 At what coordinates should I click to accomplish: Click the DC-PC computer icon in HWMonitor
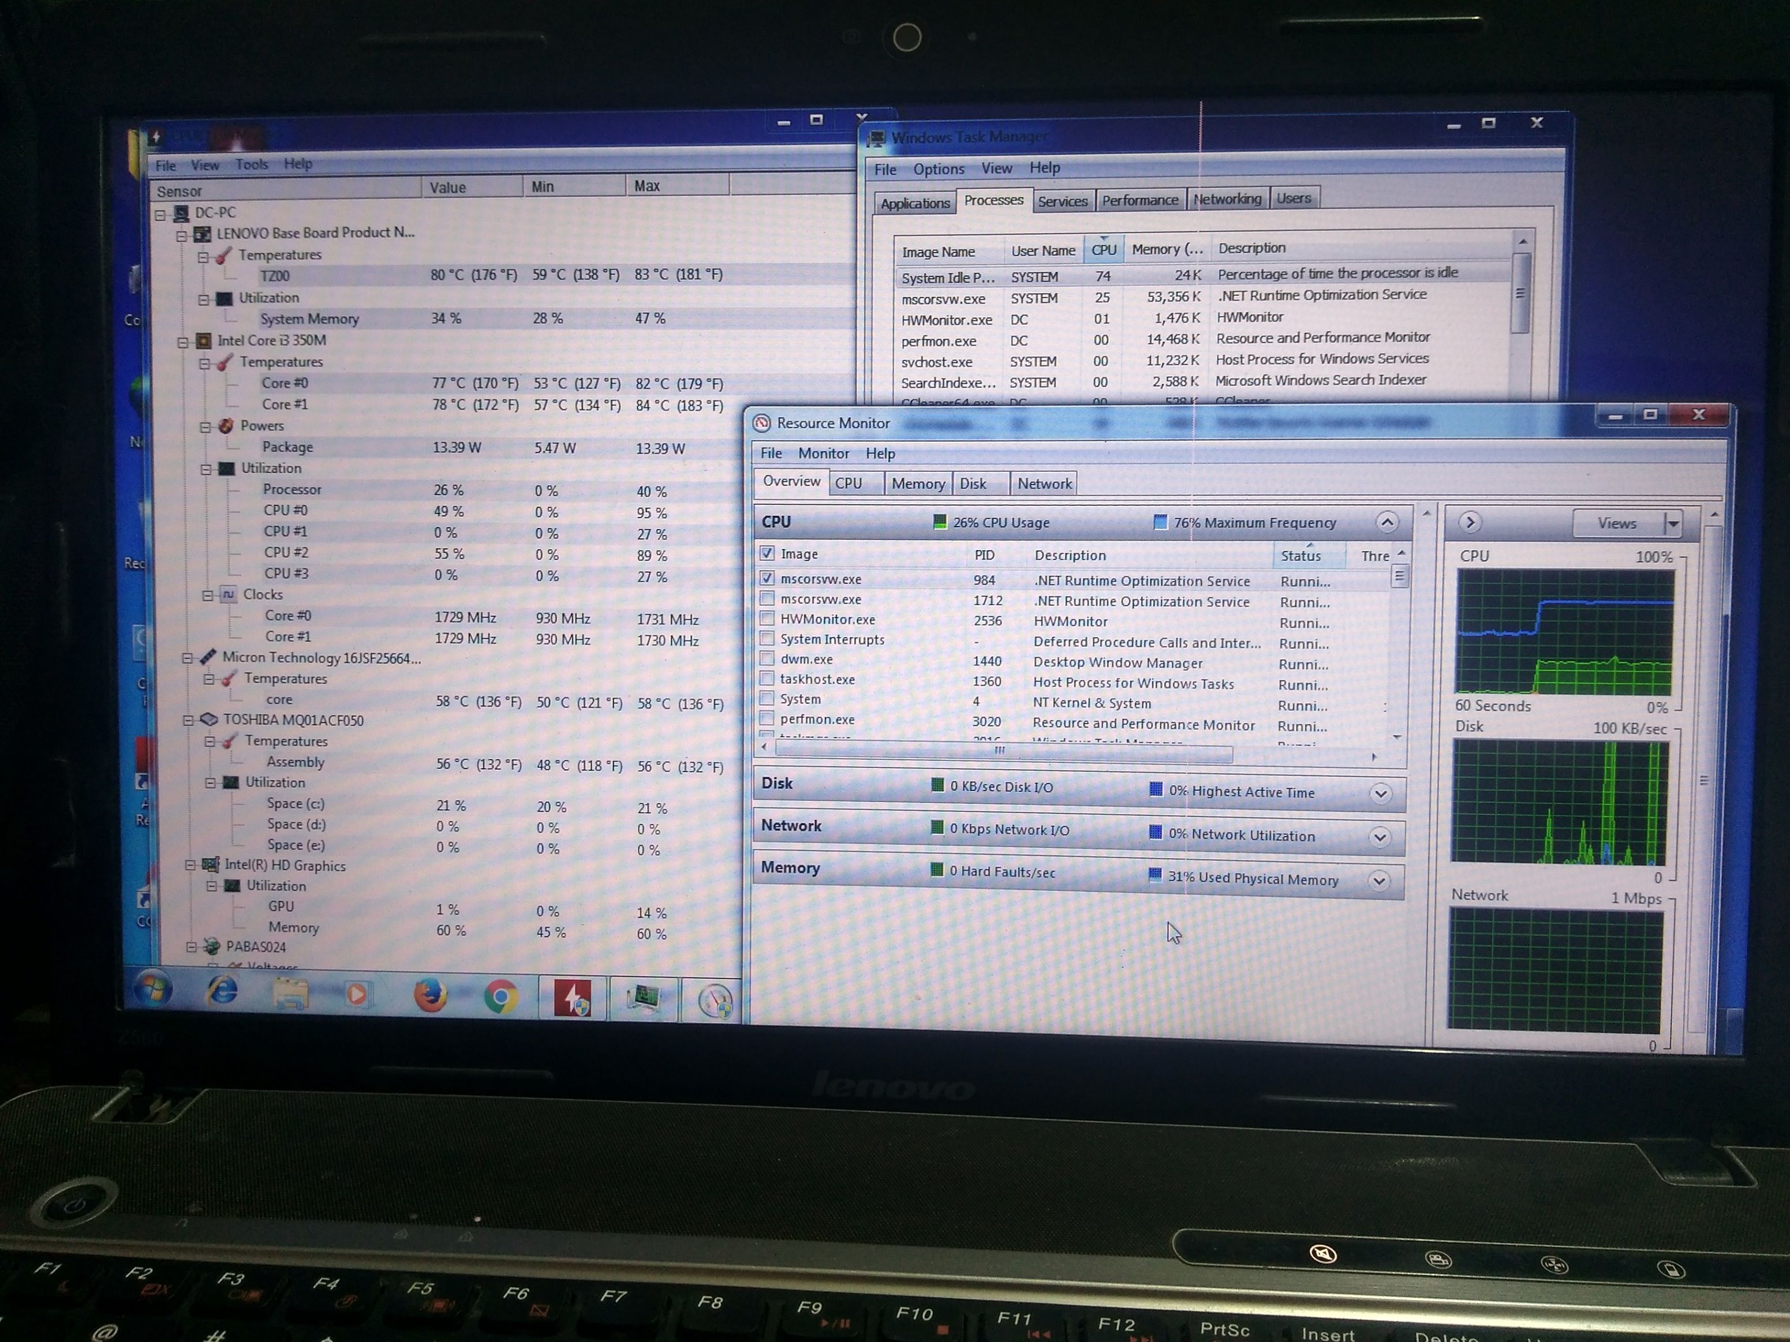pos(181,213)
